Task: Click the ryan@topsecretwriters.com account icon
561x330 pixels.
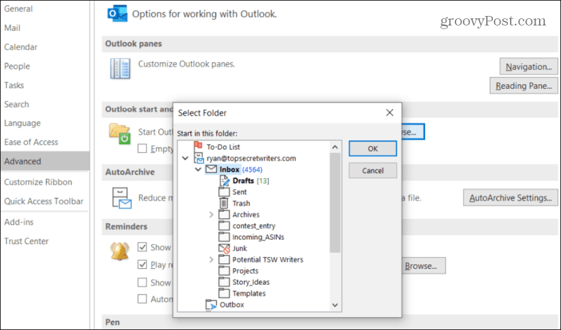Action: pos(199,158)
